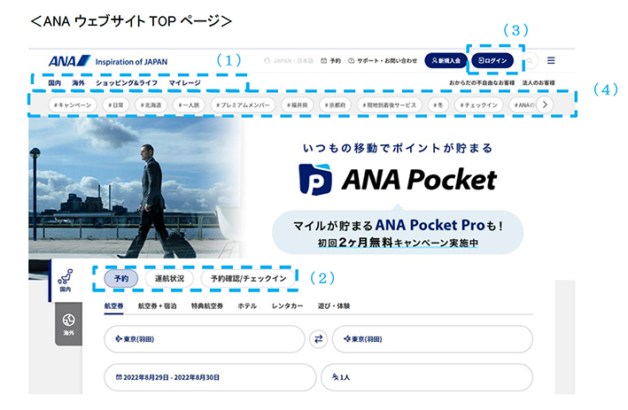Viewport: 628px width, 410px height.
Task: Open the hamburger menu icon
Action: point(551,60)
